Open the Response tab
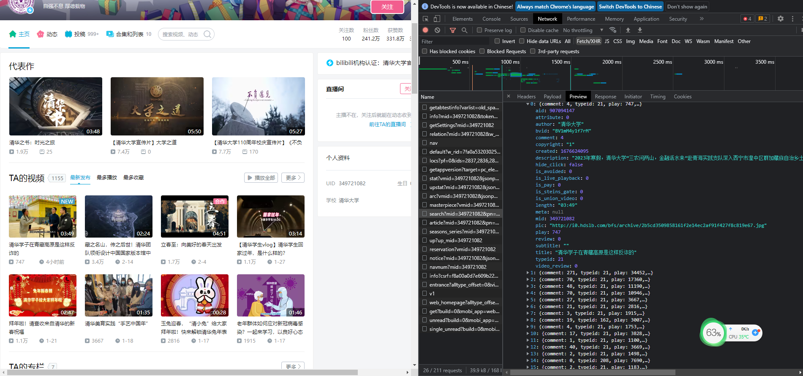Screen dimensions: 803x376 [605, 96]
